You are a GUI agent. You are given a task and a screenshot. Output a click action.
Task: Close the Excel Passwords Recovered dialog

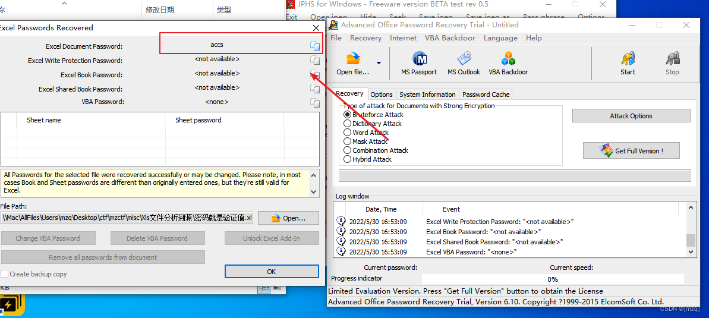316,27
